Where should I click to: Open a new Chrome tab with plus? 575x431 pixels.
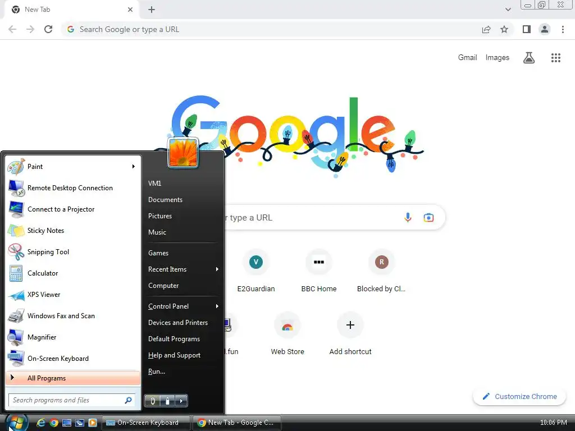coord(152,10)
